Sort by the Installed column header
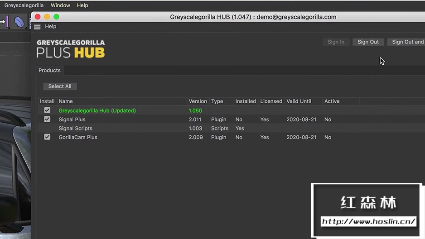The width and height of the screenshot is (425, 239). pos(246,101)
